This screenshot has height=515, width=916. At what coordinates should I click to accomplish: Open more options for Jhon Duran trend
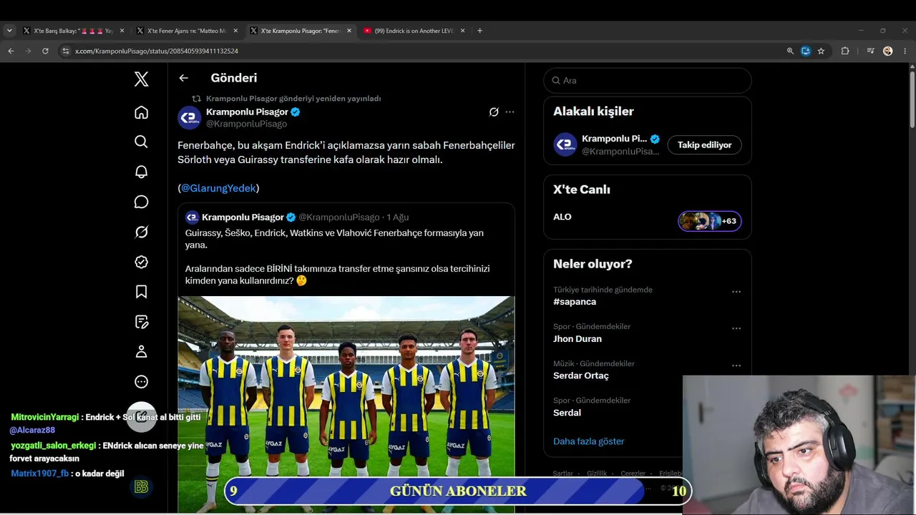pyautogui.click(x=736, y=328)
